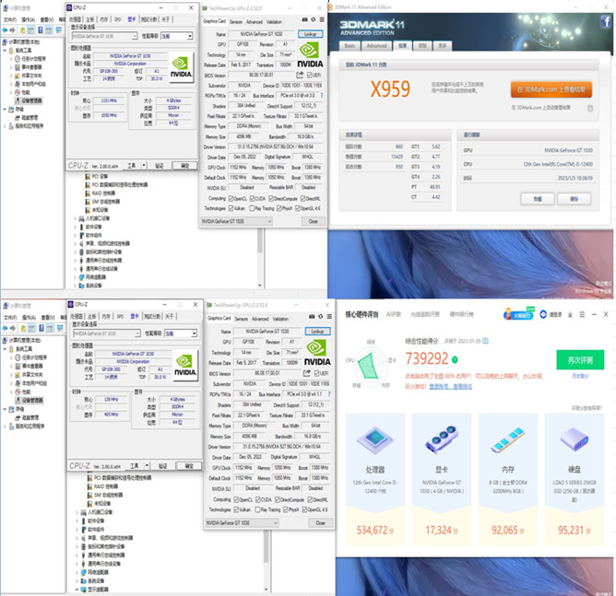Screen dimensions: 616x596
Task: Switch to the Basic tab in 3DMark 11
Action: point(349,46)
